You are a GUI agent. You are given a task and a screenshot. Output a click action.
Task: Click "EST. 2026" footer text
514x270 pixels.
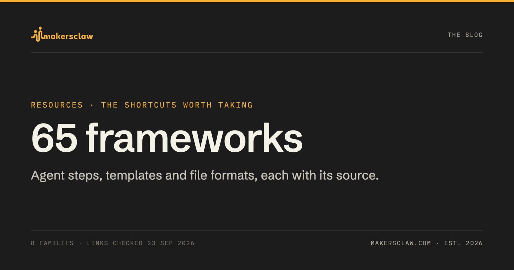pyautogui.click(x=463, y=243)
